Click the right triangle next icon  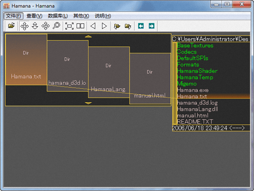tap(104, 26)
